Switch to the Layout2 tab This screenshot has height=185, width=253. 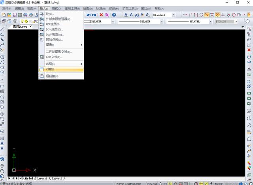(57, 179)
